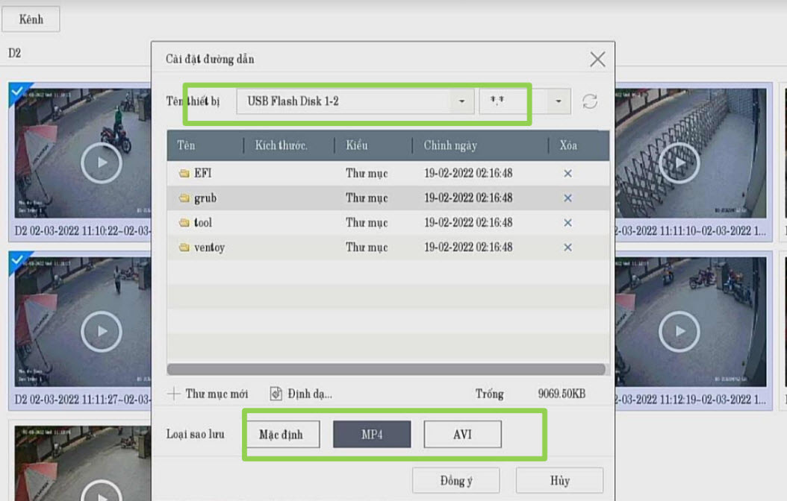Close the Cài đặt đường dẫn dialog
This screenshot has width=787, height=501.
click(597, 60)
